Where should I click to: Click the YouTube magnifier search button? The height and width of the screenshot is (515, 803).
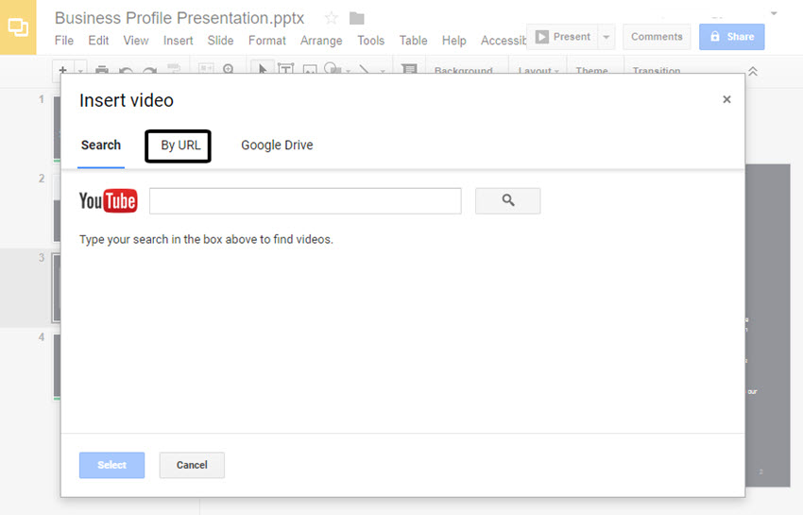(507, 200)
